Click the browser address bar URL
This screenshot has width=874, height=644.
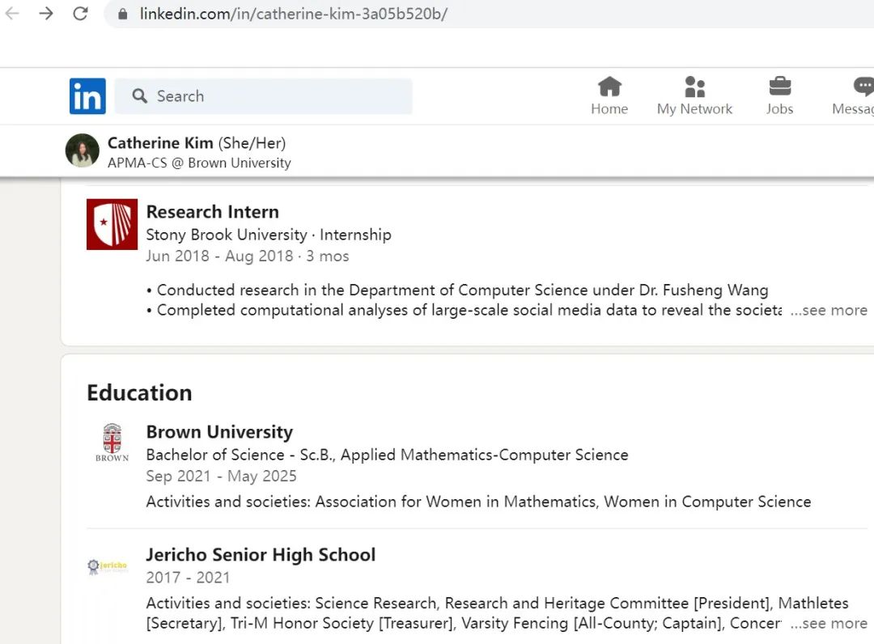(293, 14)
